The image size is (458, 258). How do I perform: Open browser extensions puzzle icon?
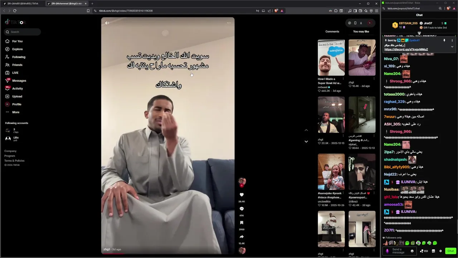pyautogui.click(x=336, y=11)
